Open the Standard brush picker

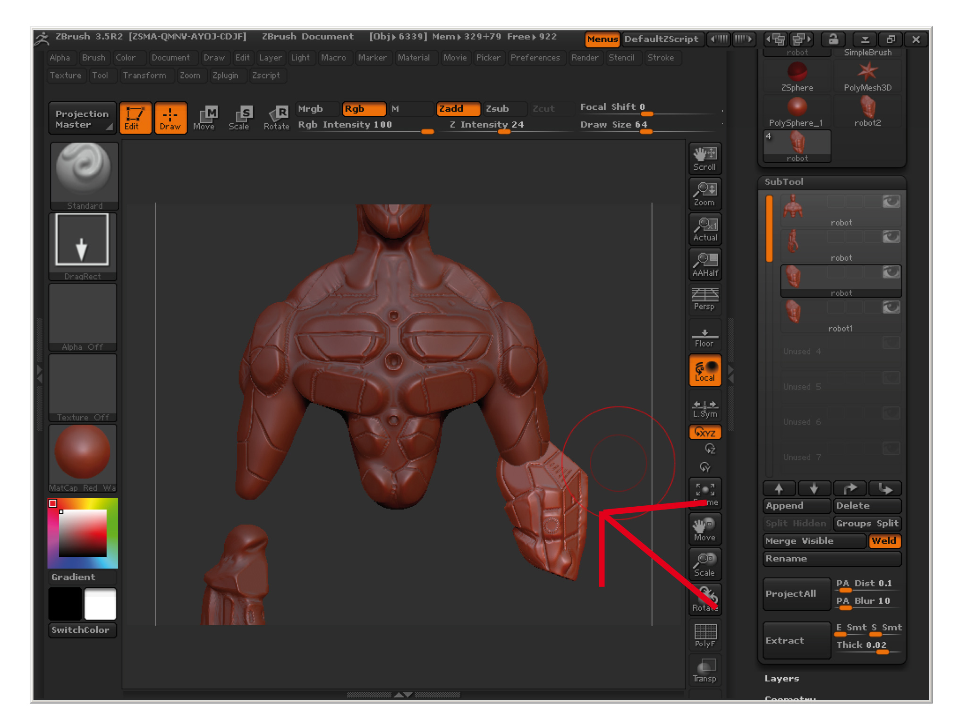pyautogui.click(x=84, y=175)
